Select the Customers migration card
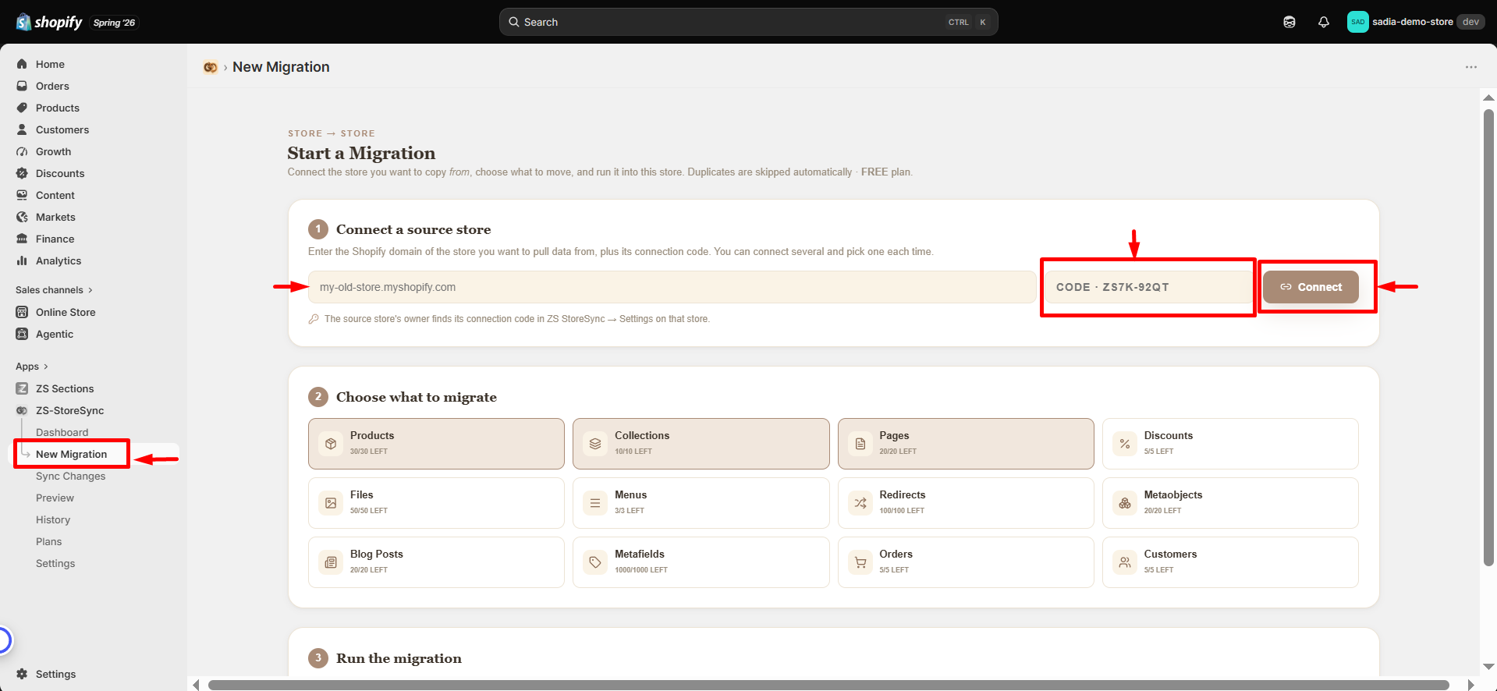 [x=1230, y=562]
